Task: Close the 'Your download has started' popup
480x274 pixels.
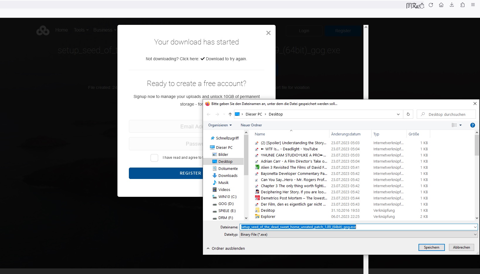Action: tap(268, 33)
